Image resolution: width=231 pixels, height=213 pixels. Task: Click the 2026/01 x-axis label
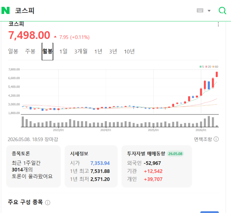[201, 130]
